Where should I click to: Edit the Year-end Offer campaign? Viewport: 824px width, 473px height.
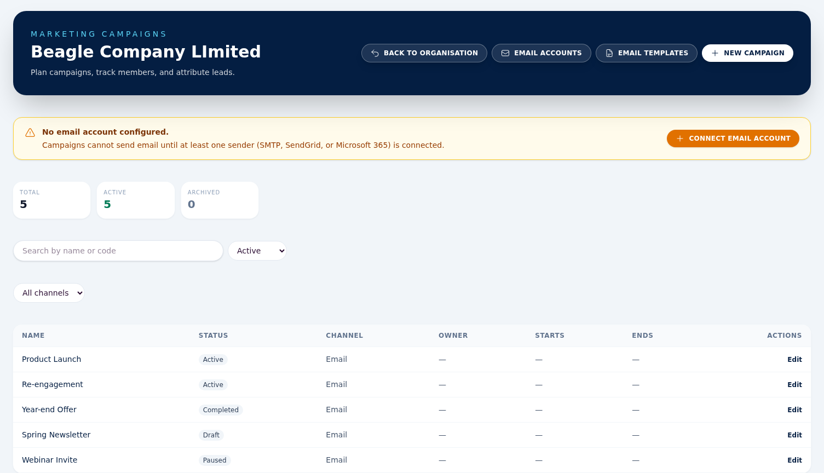pos(794,410)
